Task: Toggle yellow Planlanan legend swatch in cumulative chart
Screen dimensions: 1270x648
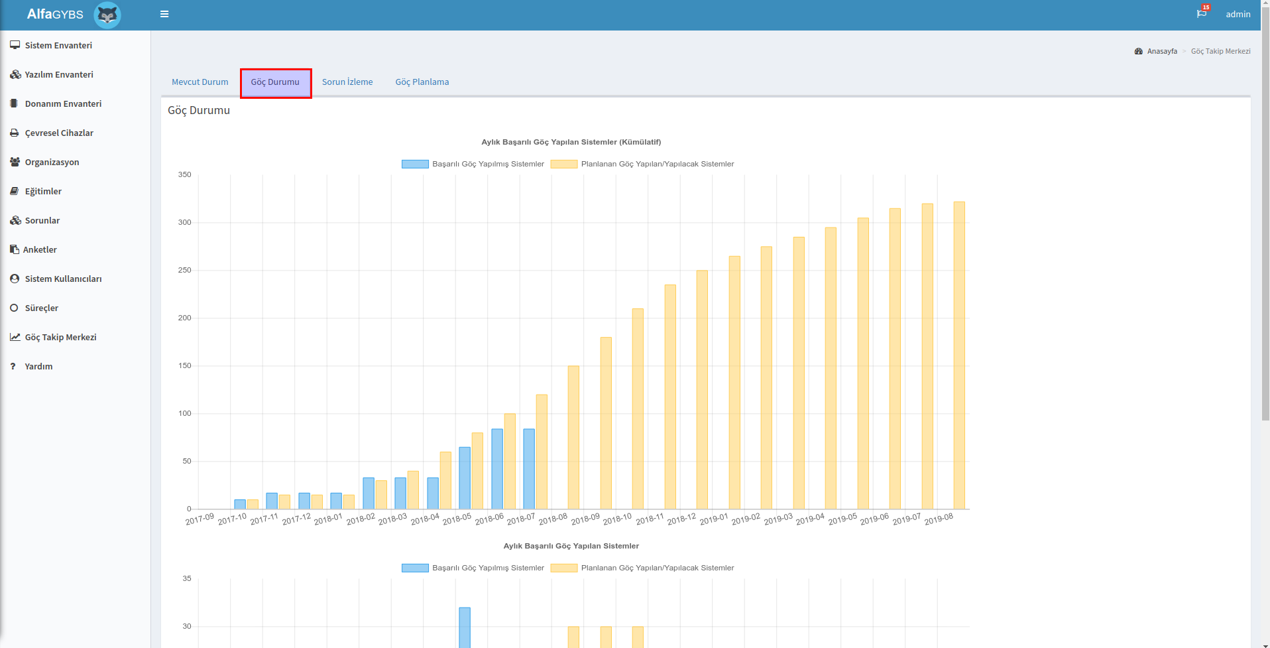Action: coord(564,164)
